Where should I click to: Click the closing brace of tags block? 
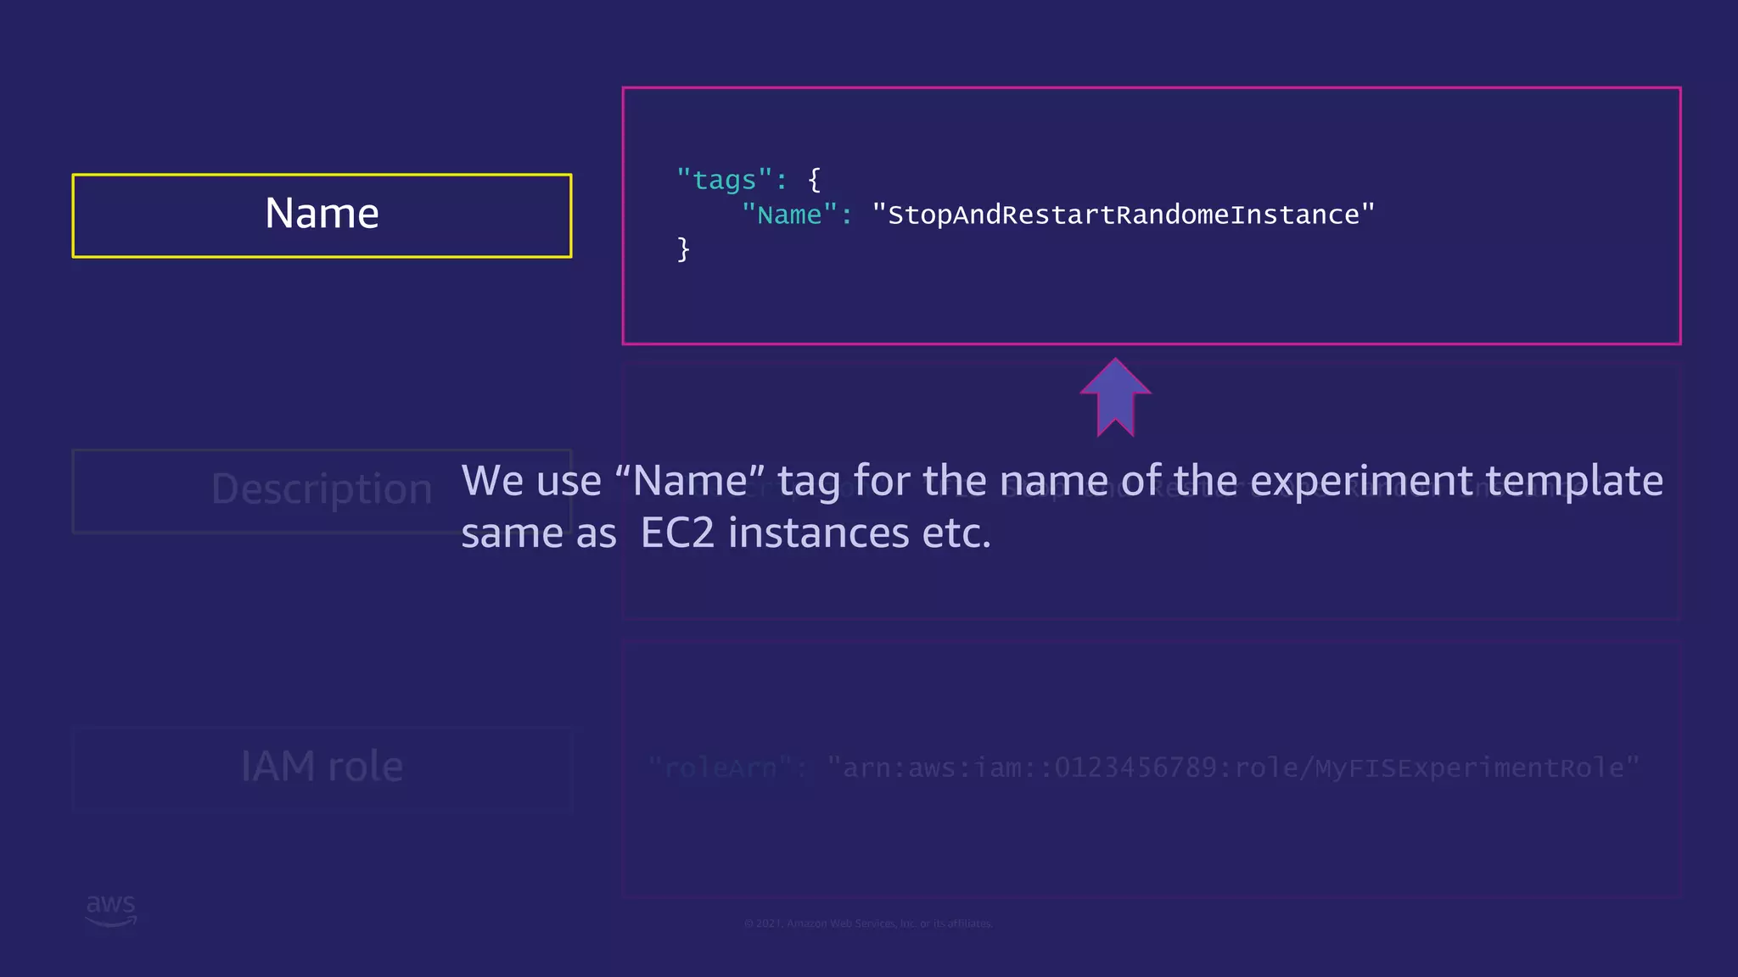point(683,249)
